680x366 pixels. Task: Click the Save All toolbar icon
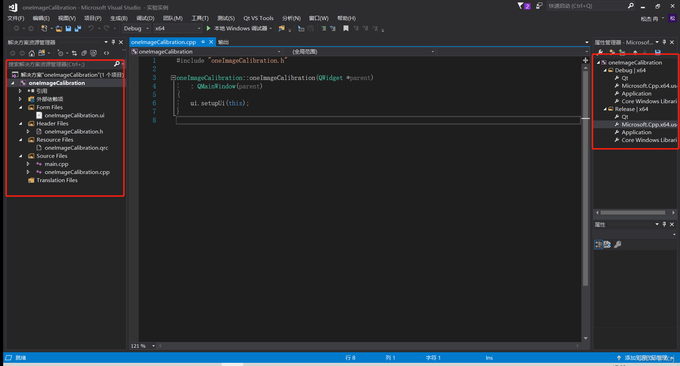(78, 28)
